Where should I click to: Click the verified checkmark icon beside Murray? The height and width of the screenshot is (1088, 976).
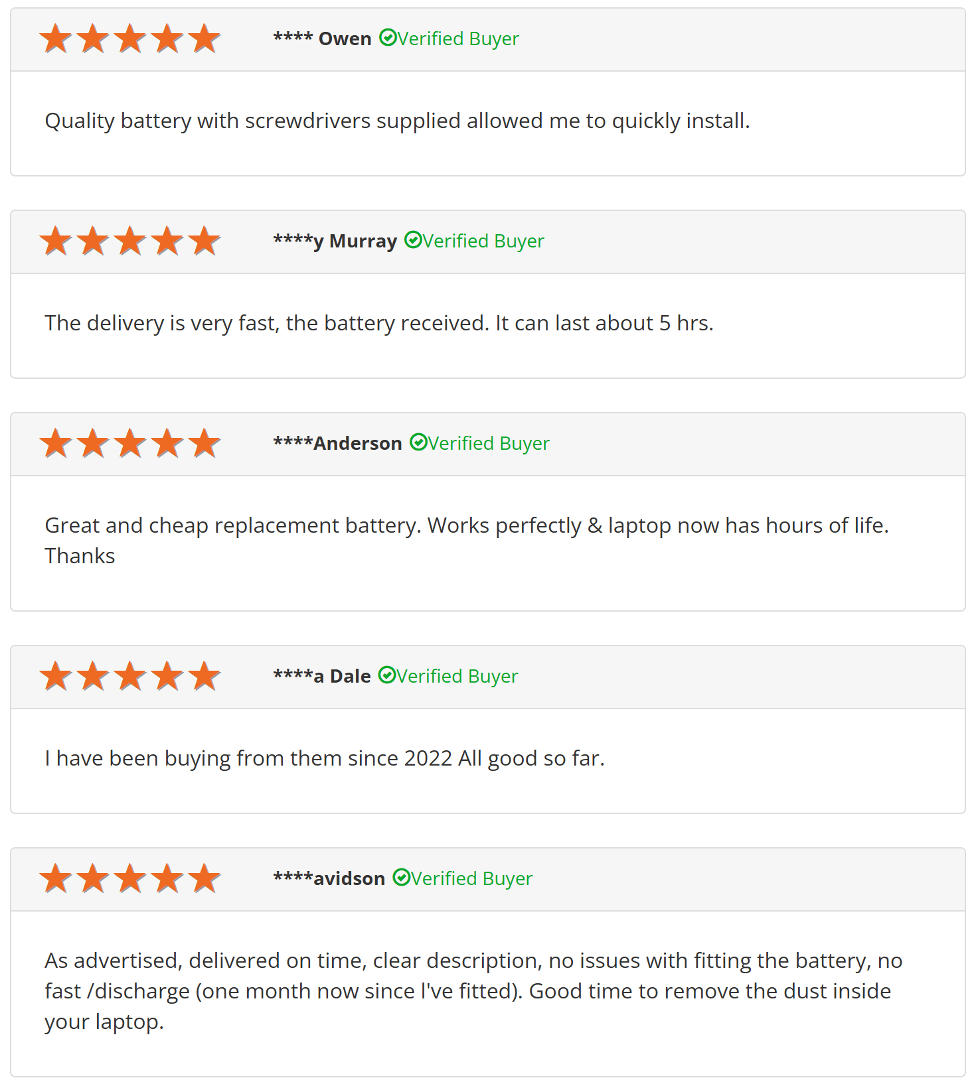pos(412,240)
